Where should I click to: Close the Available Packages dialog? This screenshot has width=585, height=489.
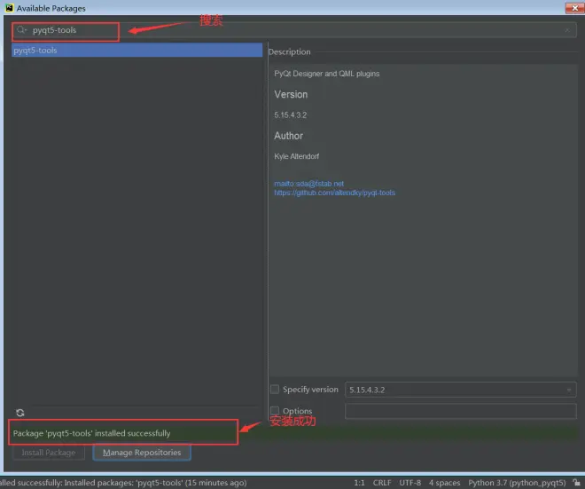coord(574,8)
